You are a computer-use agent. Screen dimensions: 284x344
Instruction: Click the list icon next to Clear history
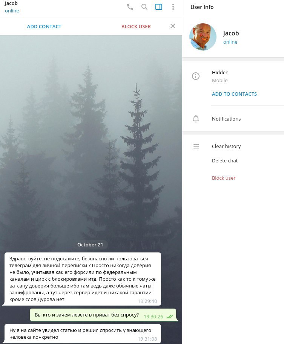click(196, 146)
